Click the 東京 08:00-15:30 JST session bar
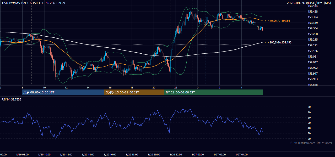The width and height of the screenshot is (335, 157). coord(63,92)
